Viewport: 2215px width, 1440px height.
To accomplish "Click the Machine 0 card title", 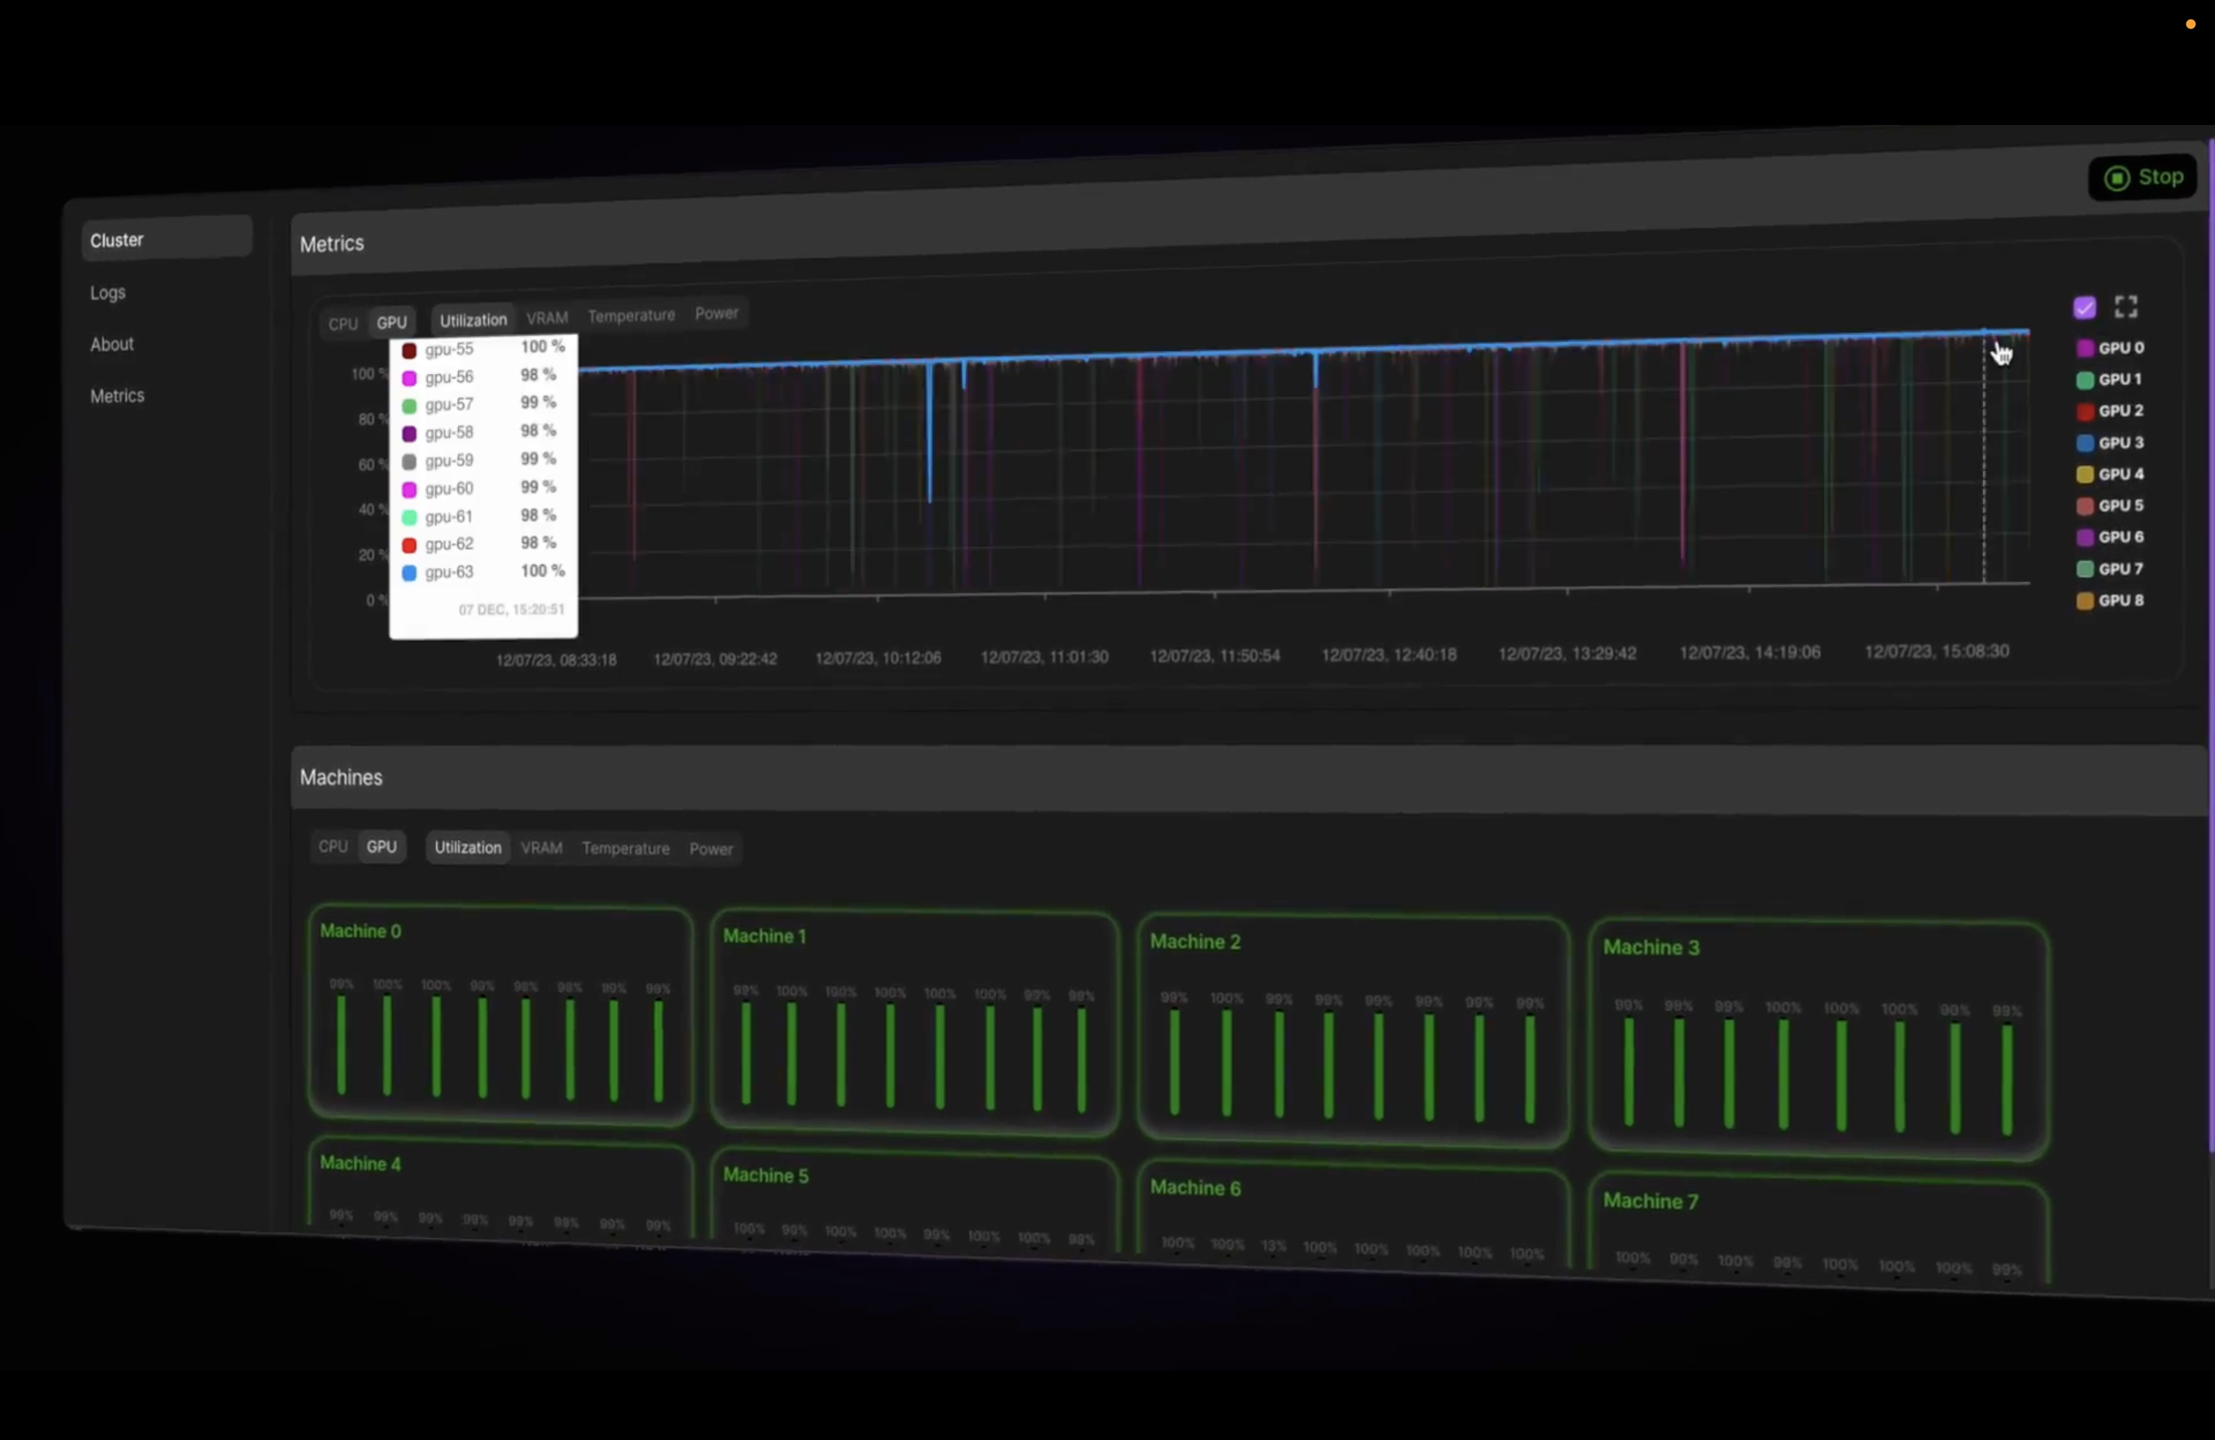I will (360, 931).
